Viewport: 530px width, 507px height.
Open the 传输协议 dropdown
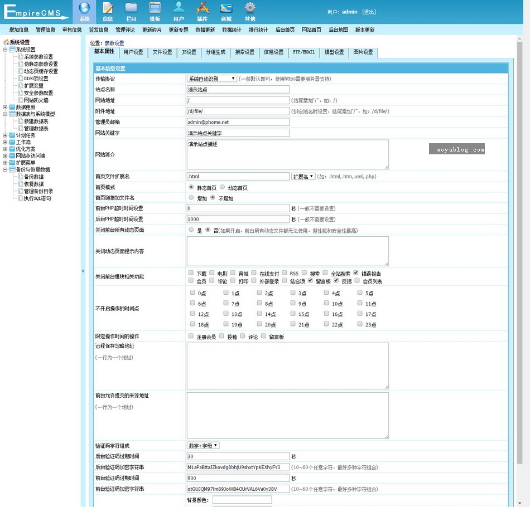tap(211, 79)
